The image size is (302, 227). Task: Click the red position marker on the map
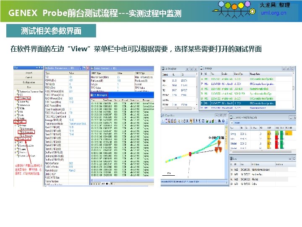click(x=190, y=154)
